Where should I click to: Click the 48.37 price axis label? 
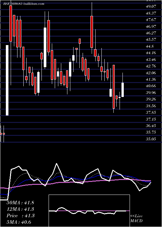click(x=151, y=13)
